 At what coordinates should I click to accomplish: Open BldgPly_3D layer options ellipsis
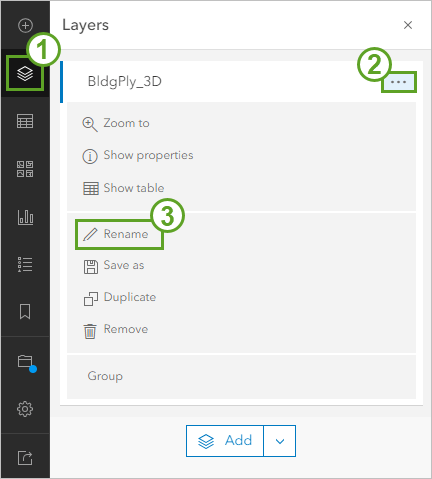(x=399, y=82)
